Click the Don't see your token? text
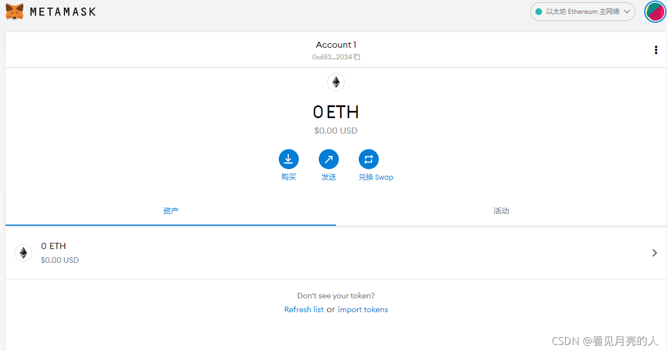This screenshot has width=667, height=351. click(x=336, y=296)
